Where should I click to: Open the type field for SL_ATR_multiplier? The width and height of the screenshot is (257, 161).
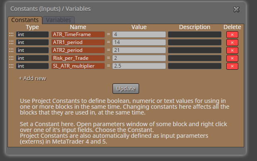tap(32, 66)
